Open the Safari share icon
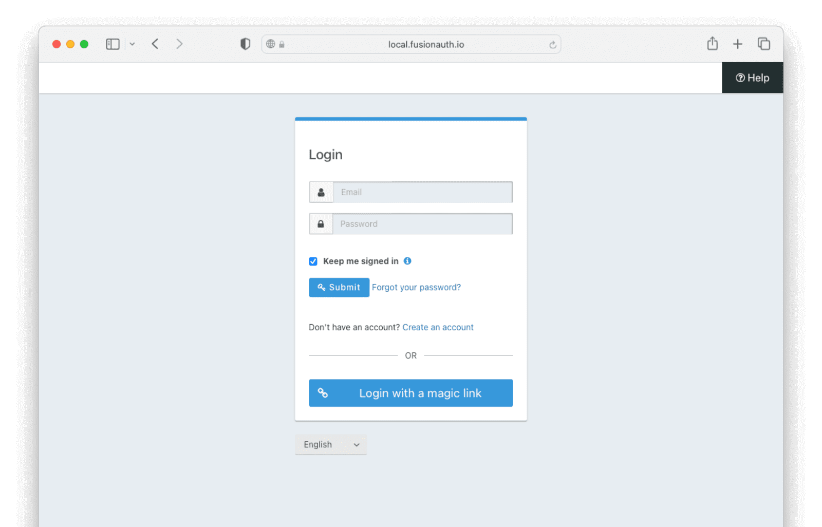 [x=713, y=44]
